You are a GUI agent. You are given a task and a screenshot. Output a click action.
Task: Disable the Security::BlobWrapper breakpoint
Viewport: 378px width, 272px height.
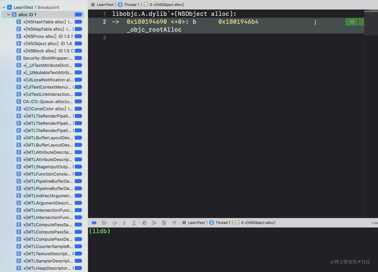(x=78, y=58)
